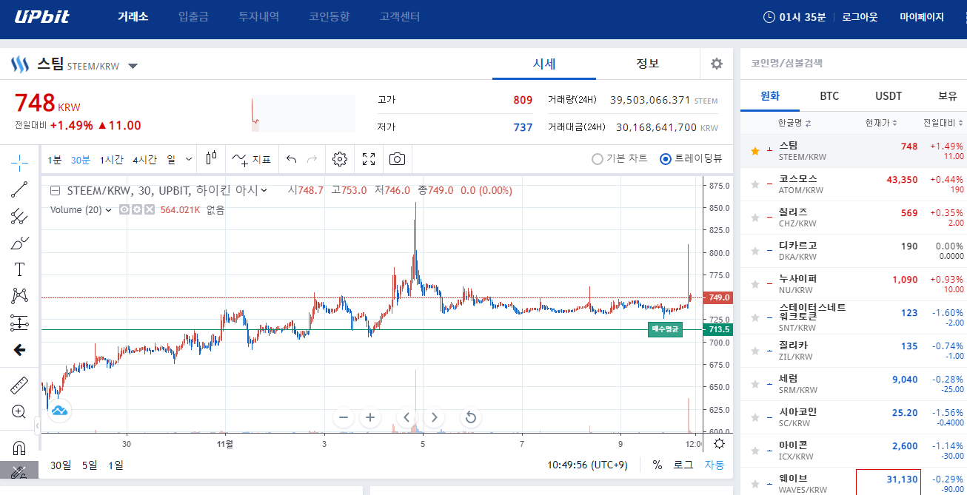This screenshot has height=495, width=967.
Task: Toggle favorite star for 스팀 row
Action: pyautogui.click(x=755, y=151)
